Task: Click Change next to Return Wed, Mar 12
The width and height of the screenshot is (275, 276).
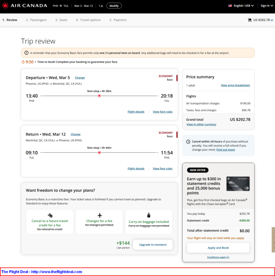Action: pyautogui.click(x=76, y=134)
